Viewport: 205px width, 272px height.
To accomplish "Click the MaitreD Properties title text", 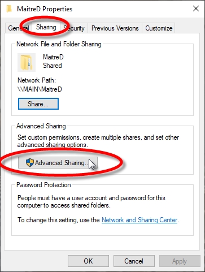I will click(45, 9).
